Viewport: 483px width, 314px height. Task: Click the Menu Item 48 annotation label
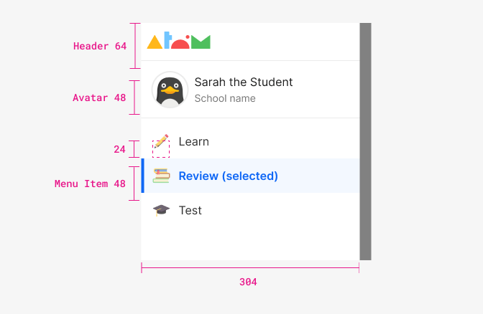tap(90, 184)
